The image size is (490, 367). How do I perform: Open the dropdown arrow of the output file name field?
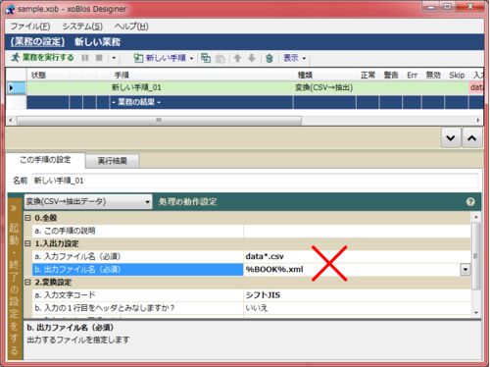(x=465, y=270)
